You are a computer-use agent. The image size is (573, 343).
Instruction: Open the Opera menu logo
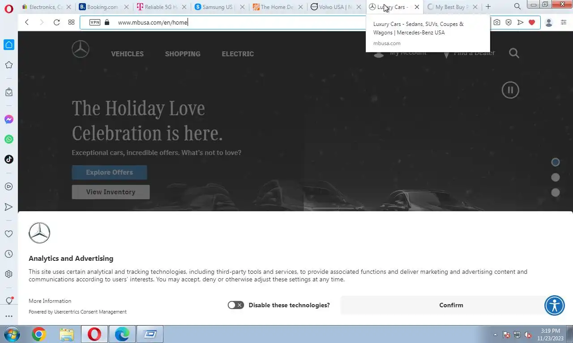point(9,9)
